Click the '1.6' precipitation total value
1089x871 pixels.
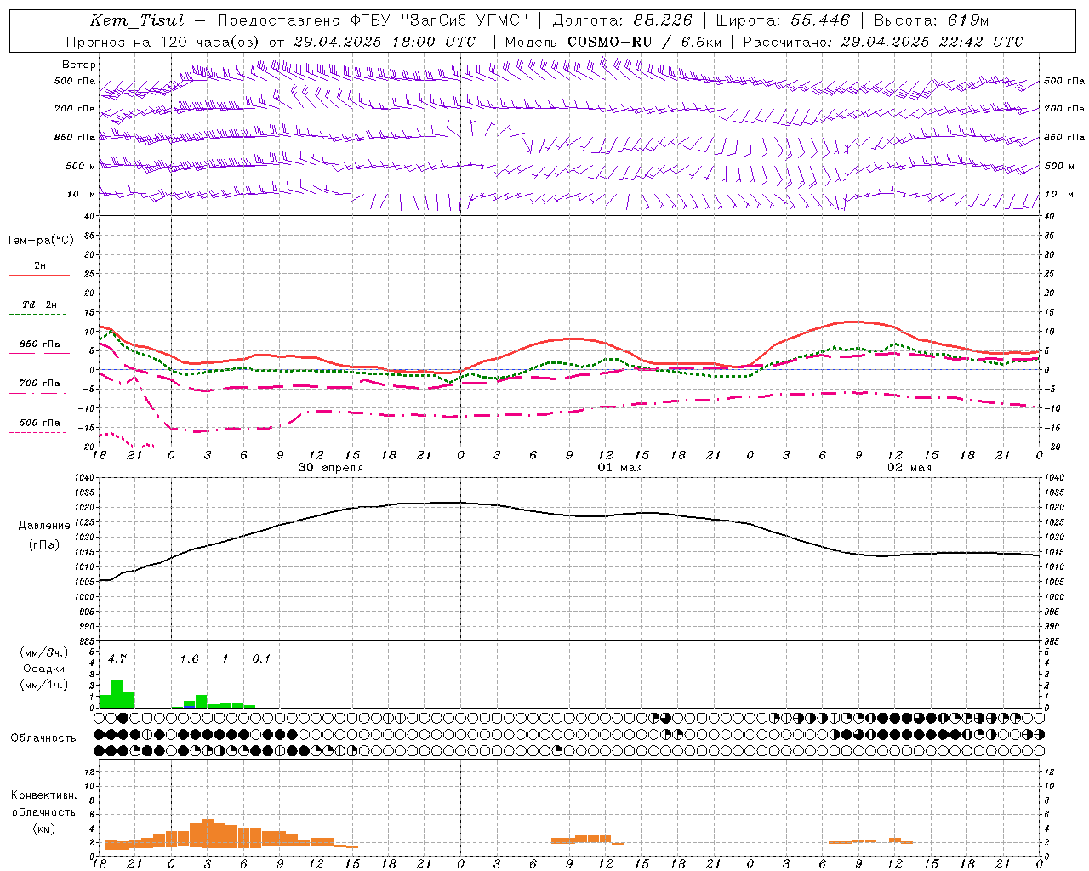(x=189, y=658)
